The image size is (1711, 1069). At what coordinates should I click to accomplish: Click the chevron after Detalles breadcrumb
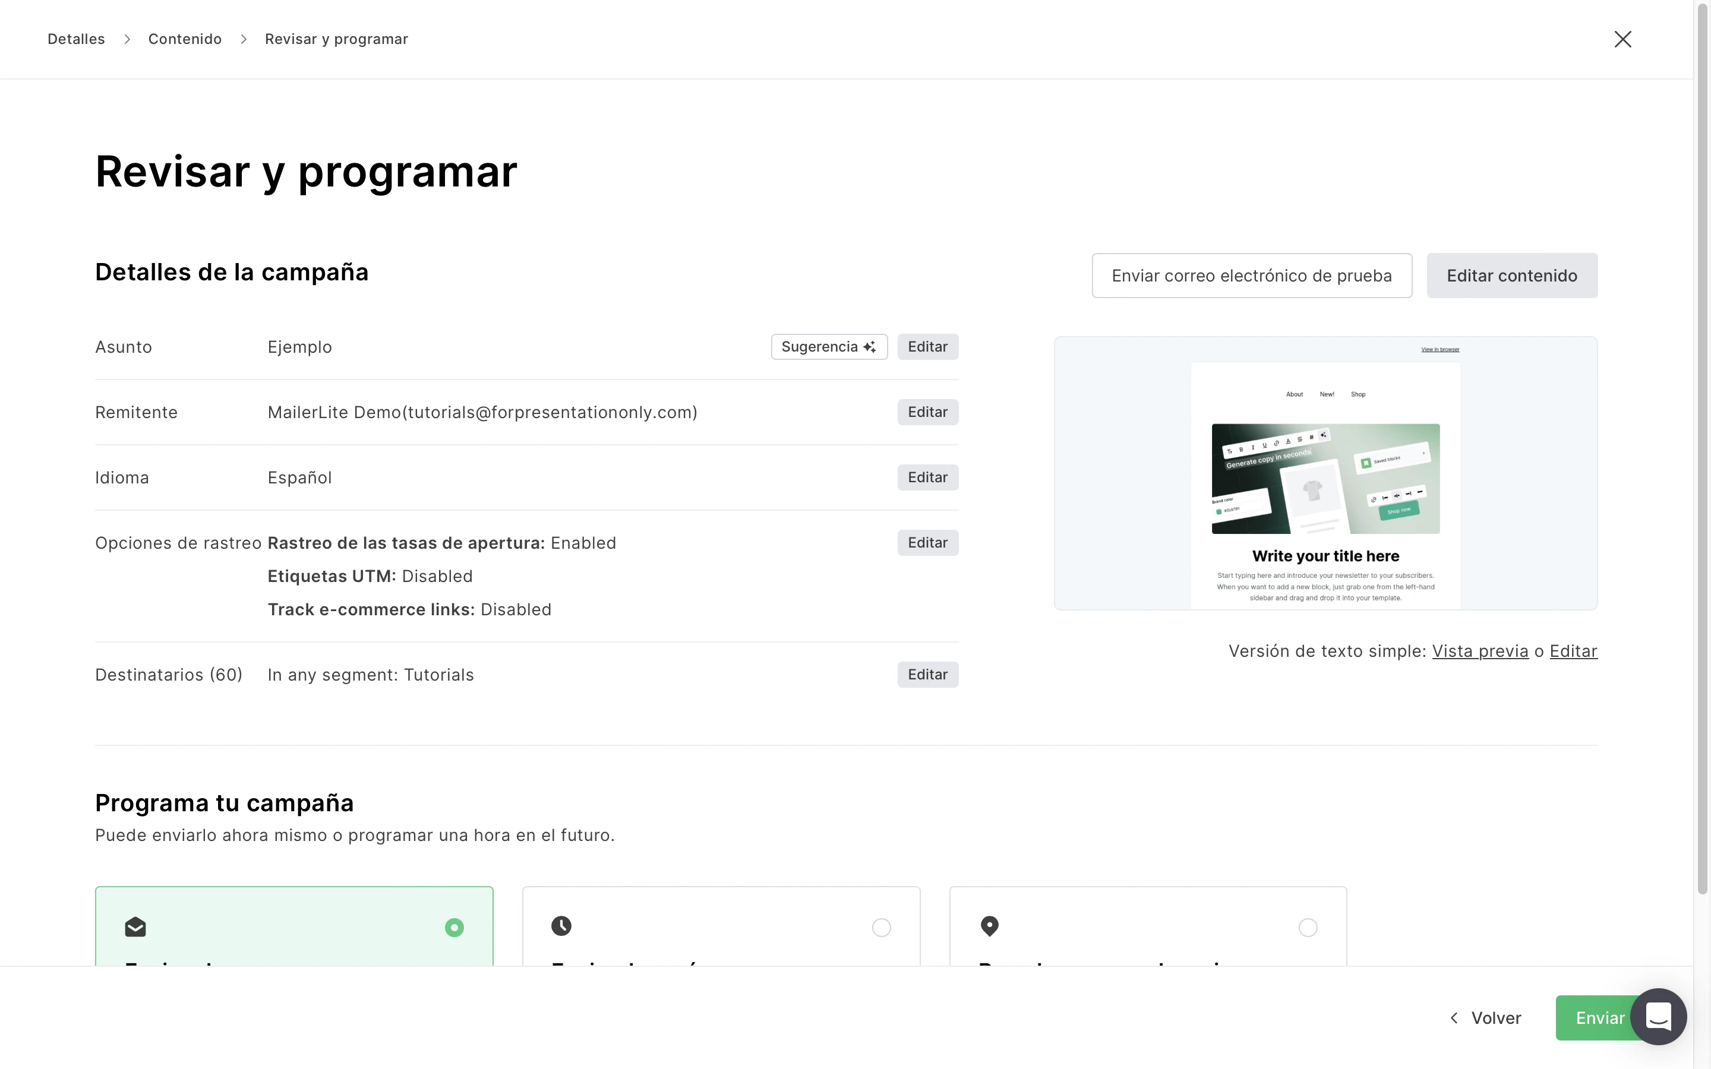(127, 40)
